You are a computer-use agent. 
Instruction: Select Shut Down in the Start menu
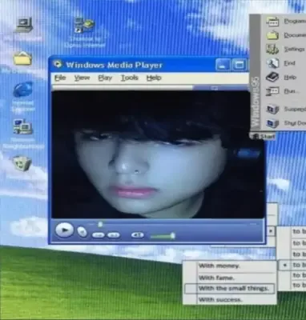click(286, 123)
